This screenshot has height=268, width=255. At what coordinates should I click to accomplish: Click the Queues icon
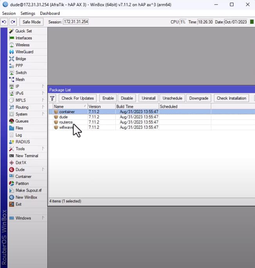coord(11,121)
